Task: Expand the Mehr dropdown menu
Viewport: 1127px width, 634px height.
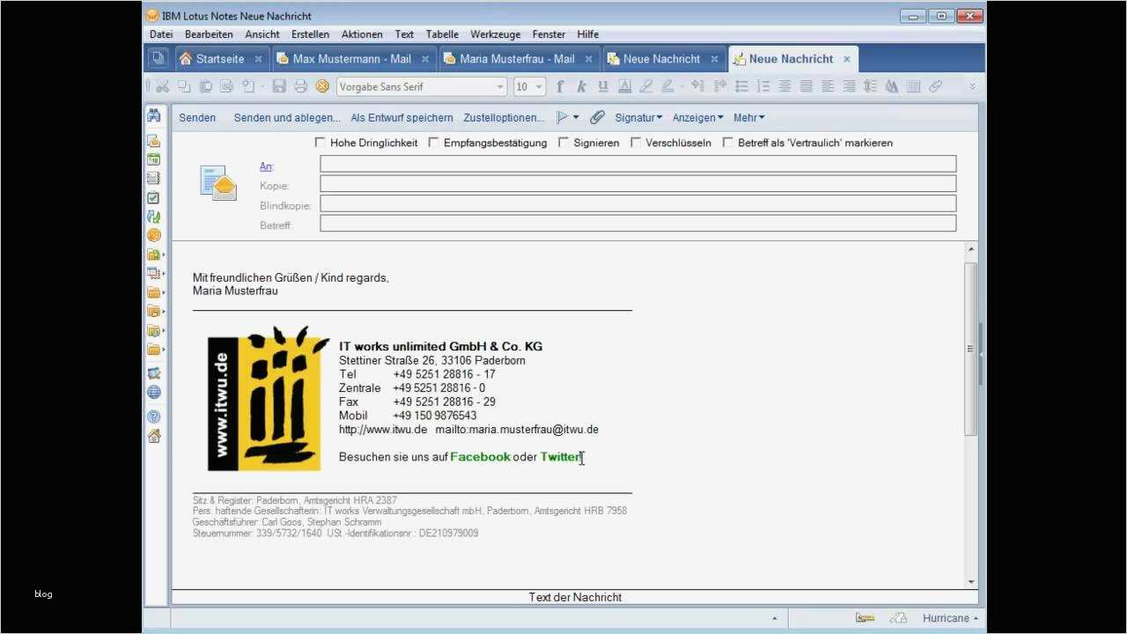Action: point(748,117)
